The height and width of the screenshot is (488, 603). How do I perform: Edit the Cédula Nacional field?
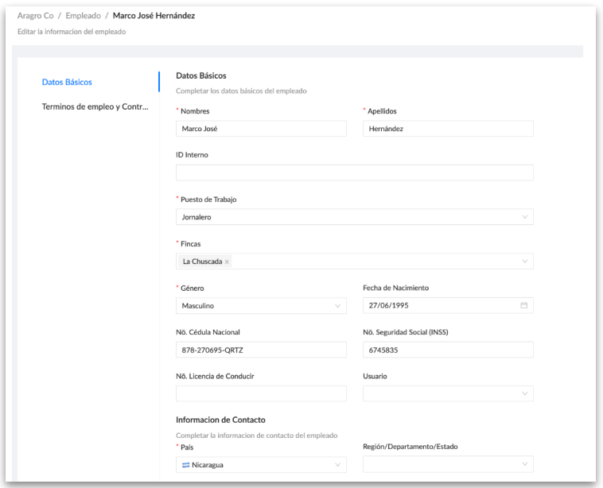point(261,350)
